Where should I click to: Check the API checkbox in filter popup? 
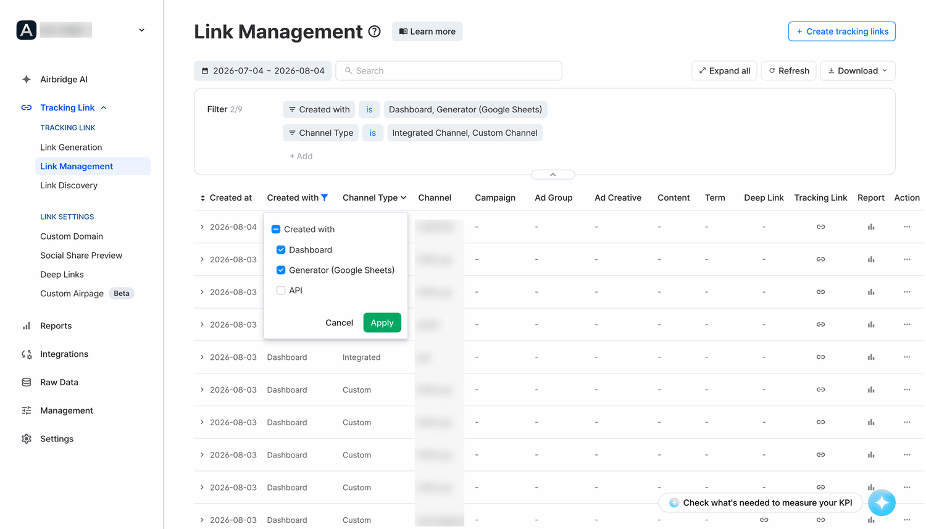pyautogui.click(x=281, y=290)
